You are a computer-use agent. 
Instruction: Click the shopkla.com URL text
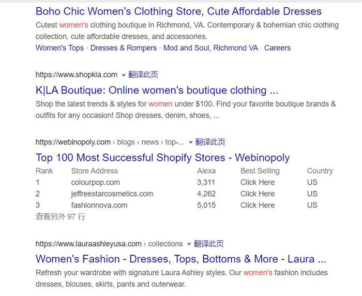pyautogui.click(x=77, y=75)
